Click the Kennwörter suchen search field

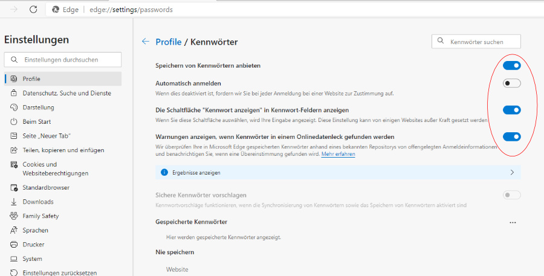[481, 42]
